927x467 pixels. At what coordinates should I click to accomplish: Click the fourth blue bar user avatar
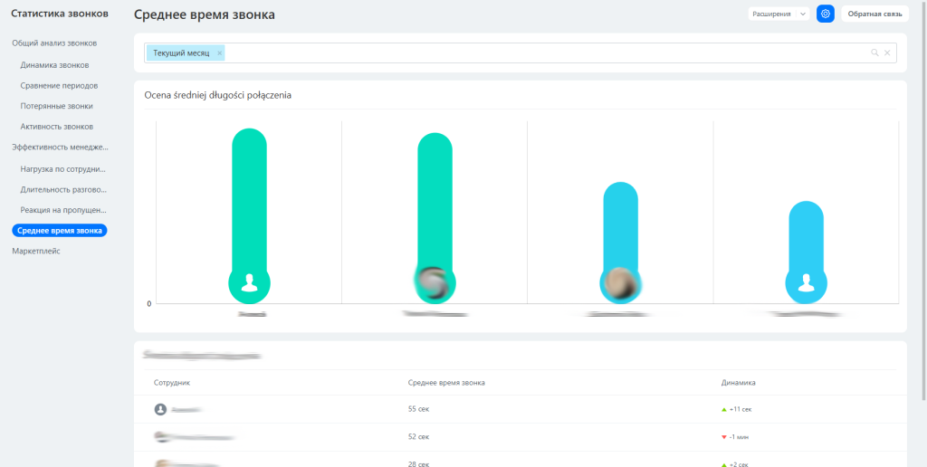pyautogui.click(x=807, y=283)
